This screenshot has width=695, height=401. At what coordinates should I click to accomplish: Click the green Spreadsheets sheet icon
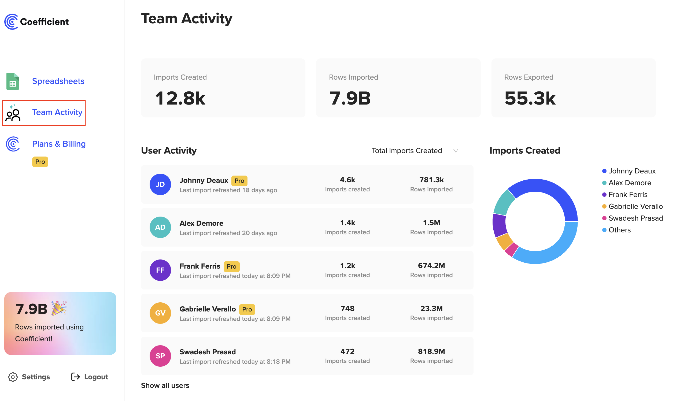13,81
